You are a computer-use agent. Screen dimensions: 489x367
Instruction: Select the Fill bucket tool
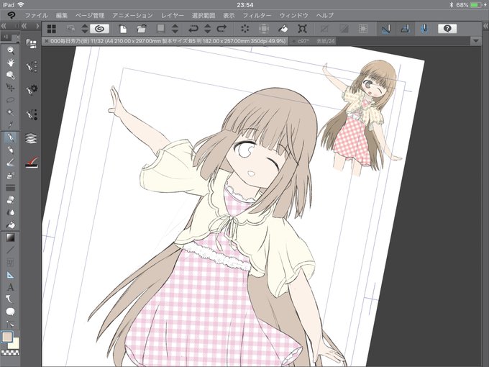pos(11,225)
